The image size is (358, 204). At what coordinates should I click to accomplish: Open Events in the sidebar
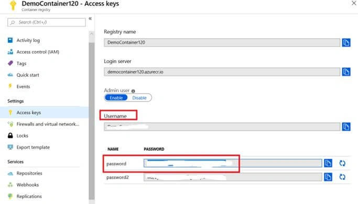(23, 87)
